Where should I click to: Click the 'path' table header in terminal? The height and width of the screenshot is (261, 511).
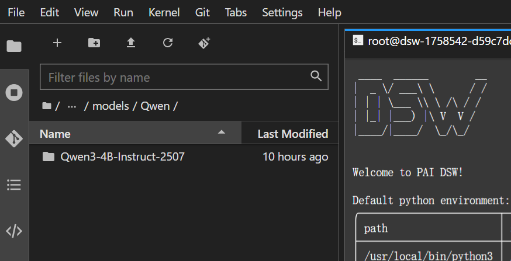376,228
